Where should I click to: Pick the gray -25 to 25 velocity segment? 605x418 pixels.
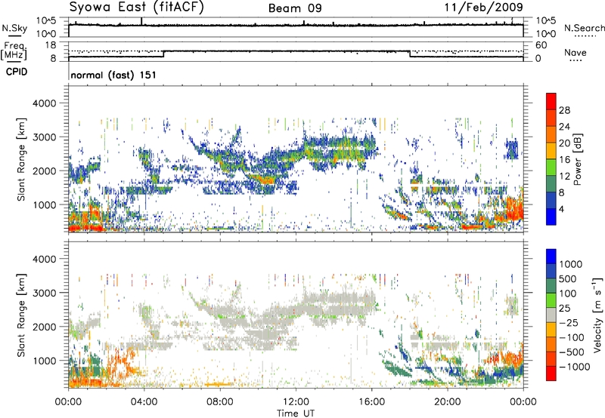551,315
